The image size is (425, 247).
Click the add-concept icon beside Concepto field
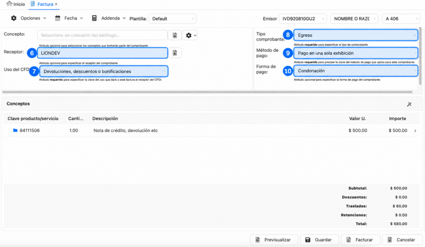[175, 36]
